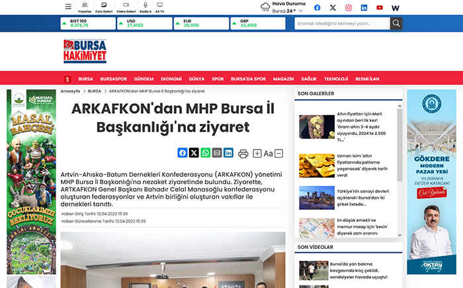Print the article with printer icon
The width and height of the screenshot is (463, 288).
[243, 154]
